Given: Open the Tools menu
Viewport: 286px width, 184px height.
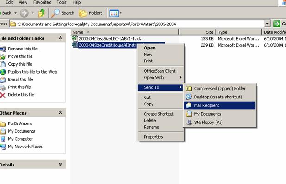Looking at the screenshot, I should 62,2.
